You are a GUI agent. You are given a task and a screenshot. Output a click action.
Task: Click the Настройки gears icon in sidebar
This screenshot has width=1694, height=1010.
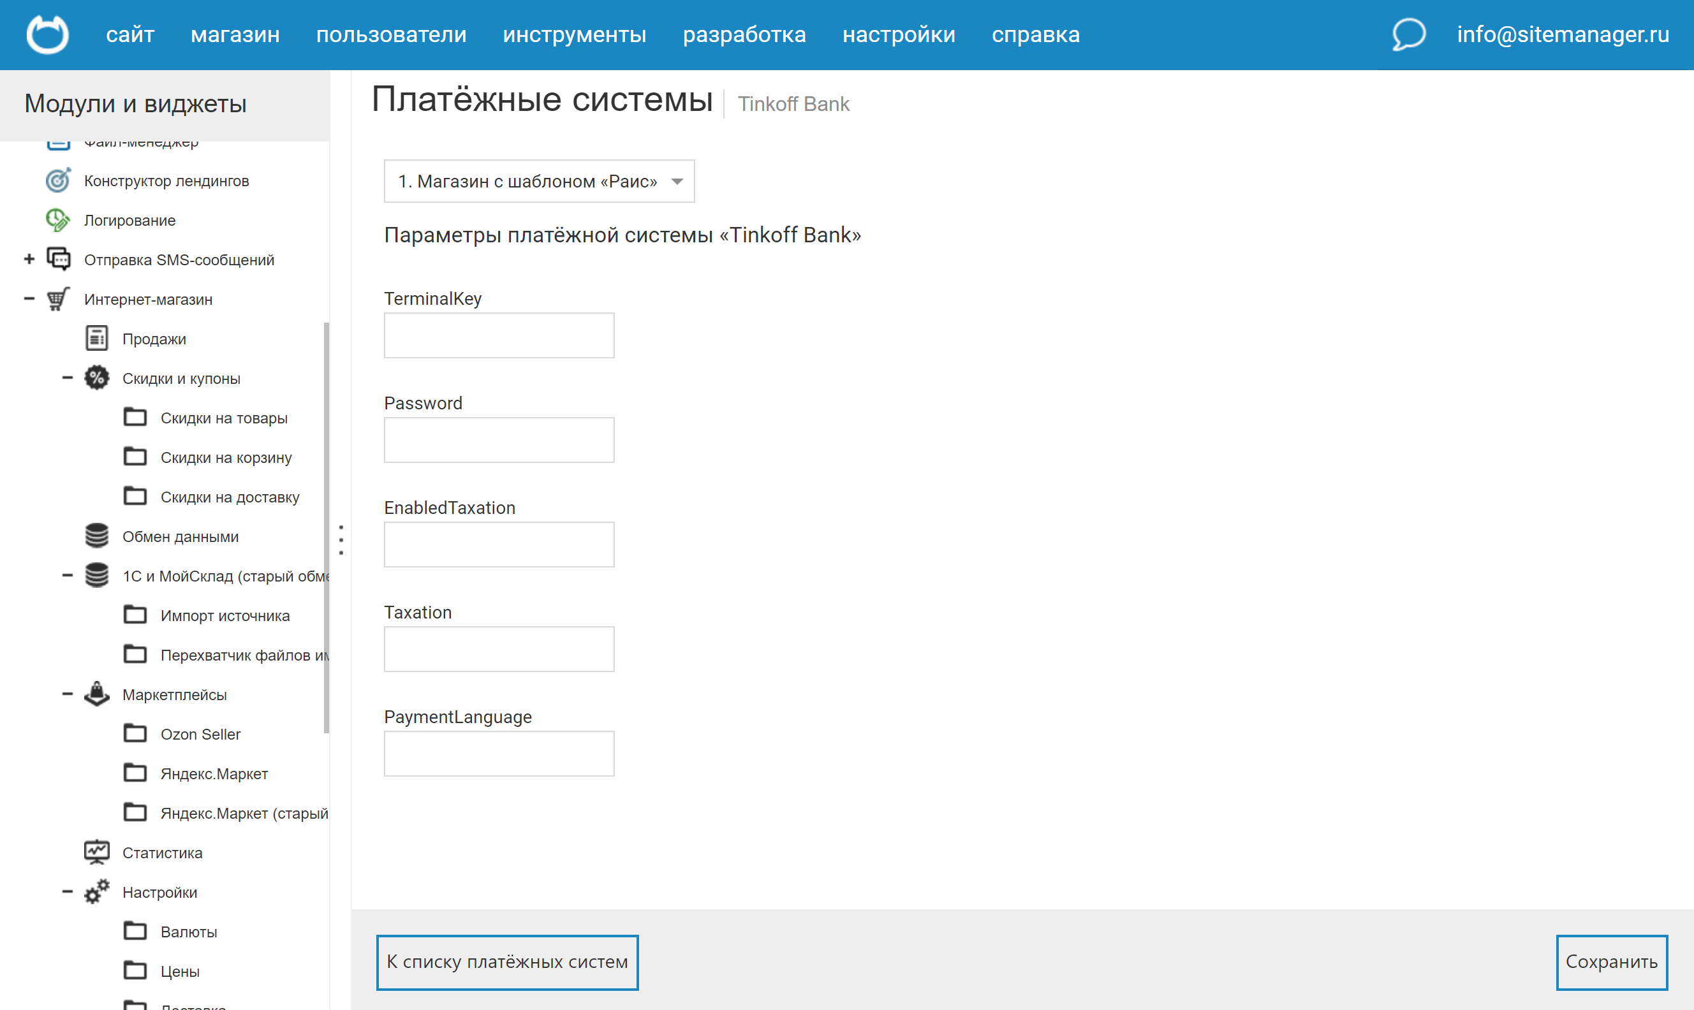(x=96, y=891)
